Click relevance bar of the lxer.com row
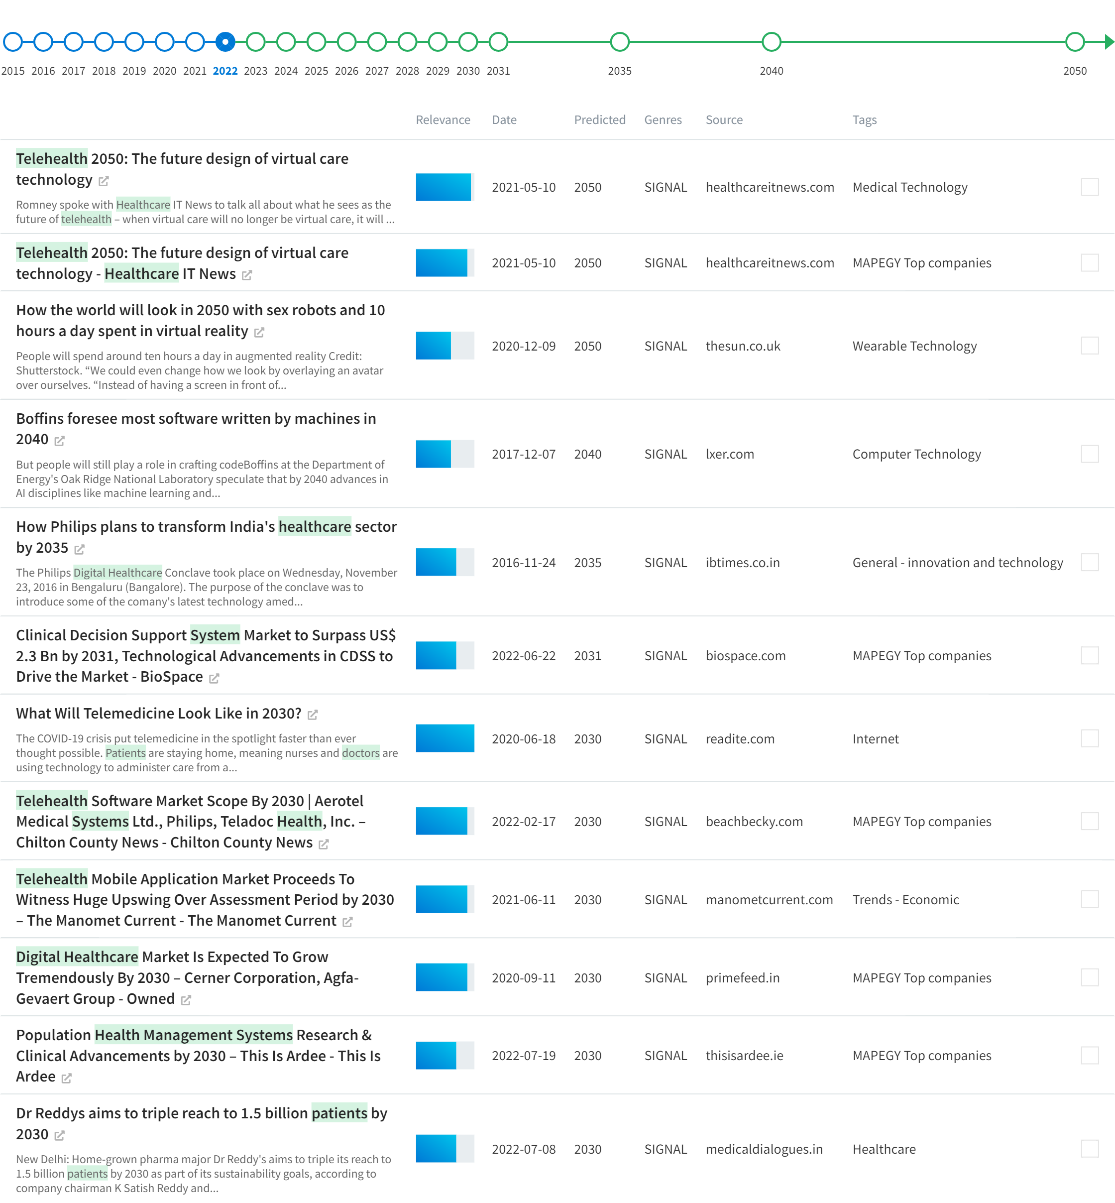Viewport: 1115px width, 1203px height. pos(445,454)
